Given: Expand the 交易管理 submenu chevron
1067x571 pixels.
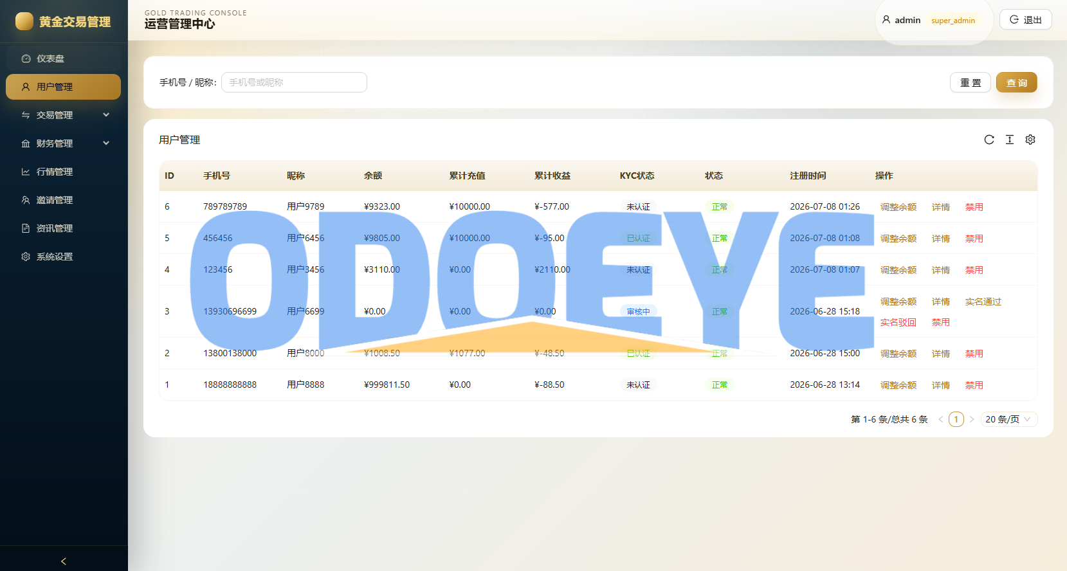Looking at the screenshot, I should 106,115.
